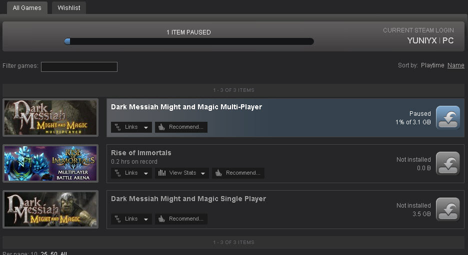The height and width of the screenshot is (255, 468).
Task: Click the paused download progress bar
Action: click(x=189, y=41)
